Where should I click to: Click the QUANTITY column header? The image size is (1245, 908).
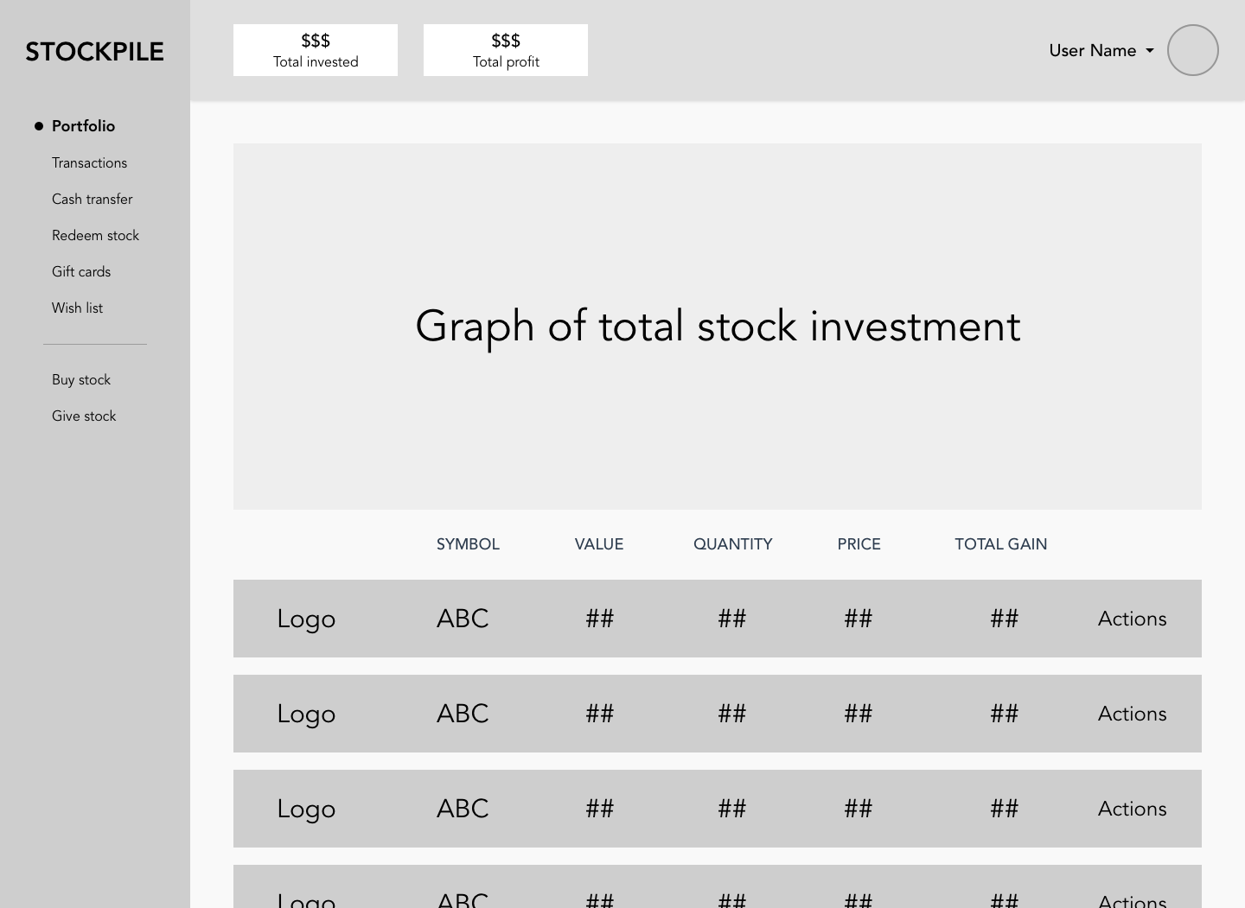click(x=732, y=544)
